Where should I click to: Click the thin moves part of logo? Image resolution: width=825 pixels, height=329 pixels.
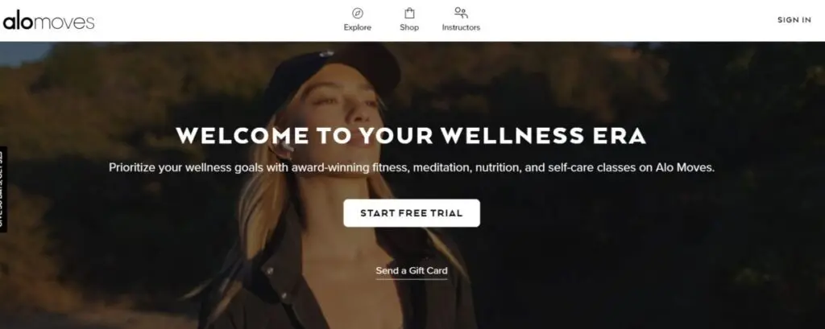click(x=64, y=23)
